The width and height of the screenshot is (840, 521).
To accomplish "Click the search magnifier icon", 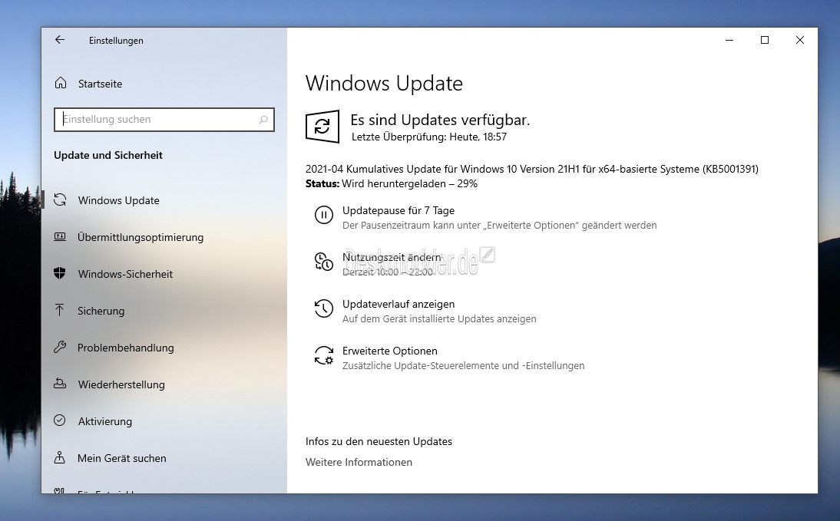I will [x=263, y=120].
